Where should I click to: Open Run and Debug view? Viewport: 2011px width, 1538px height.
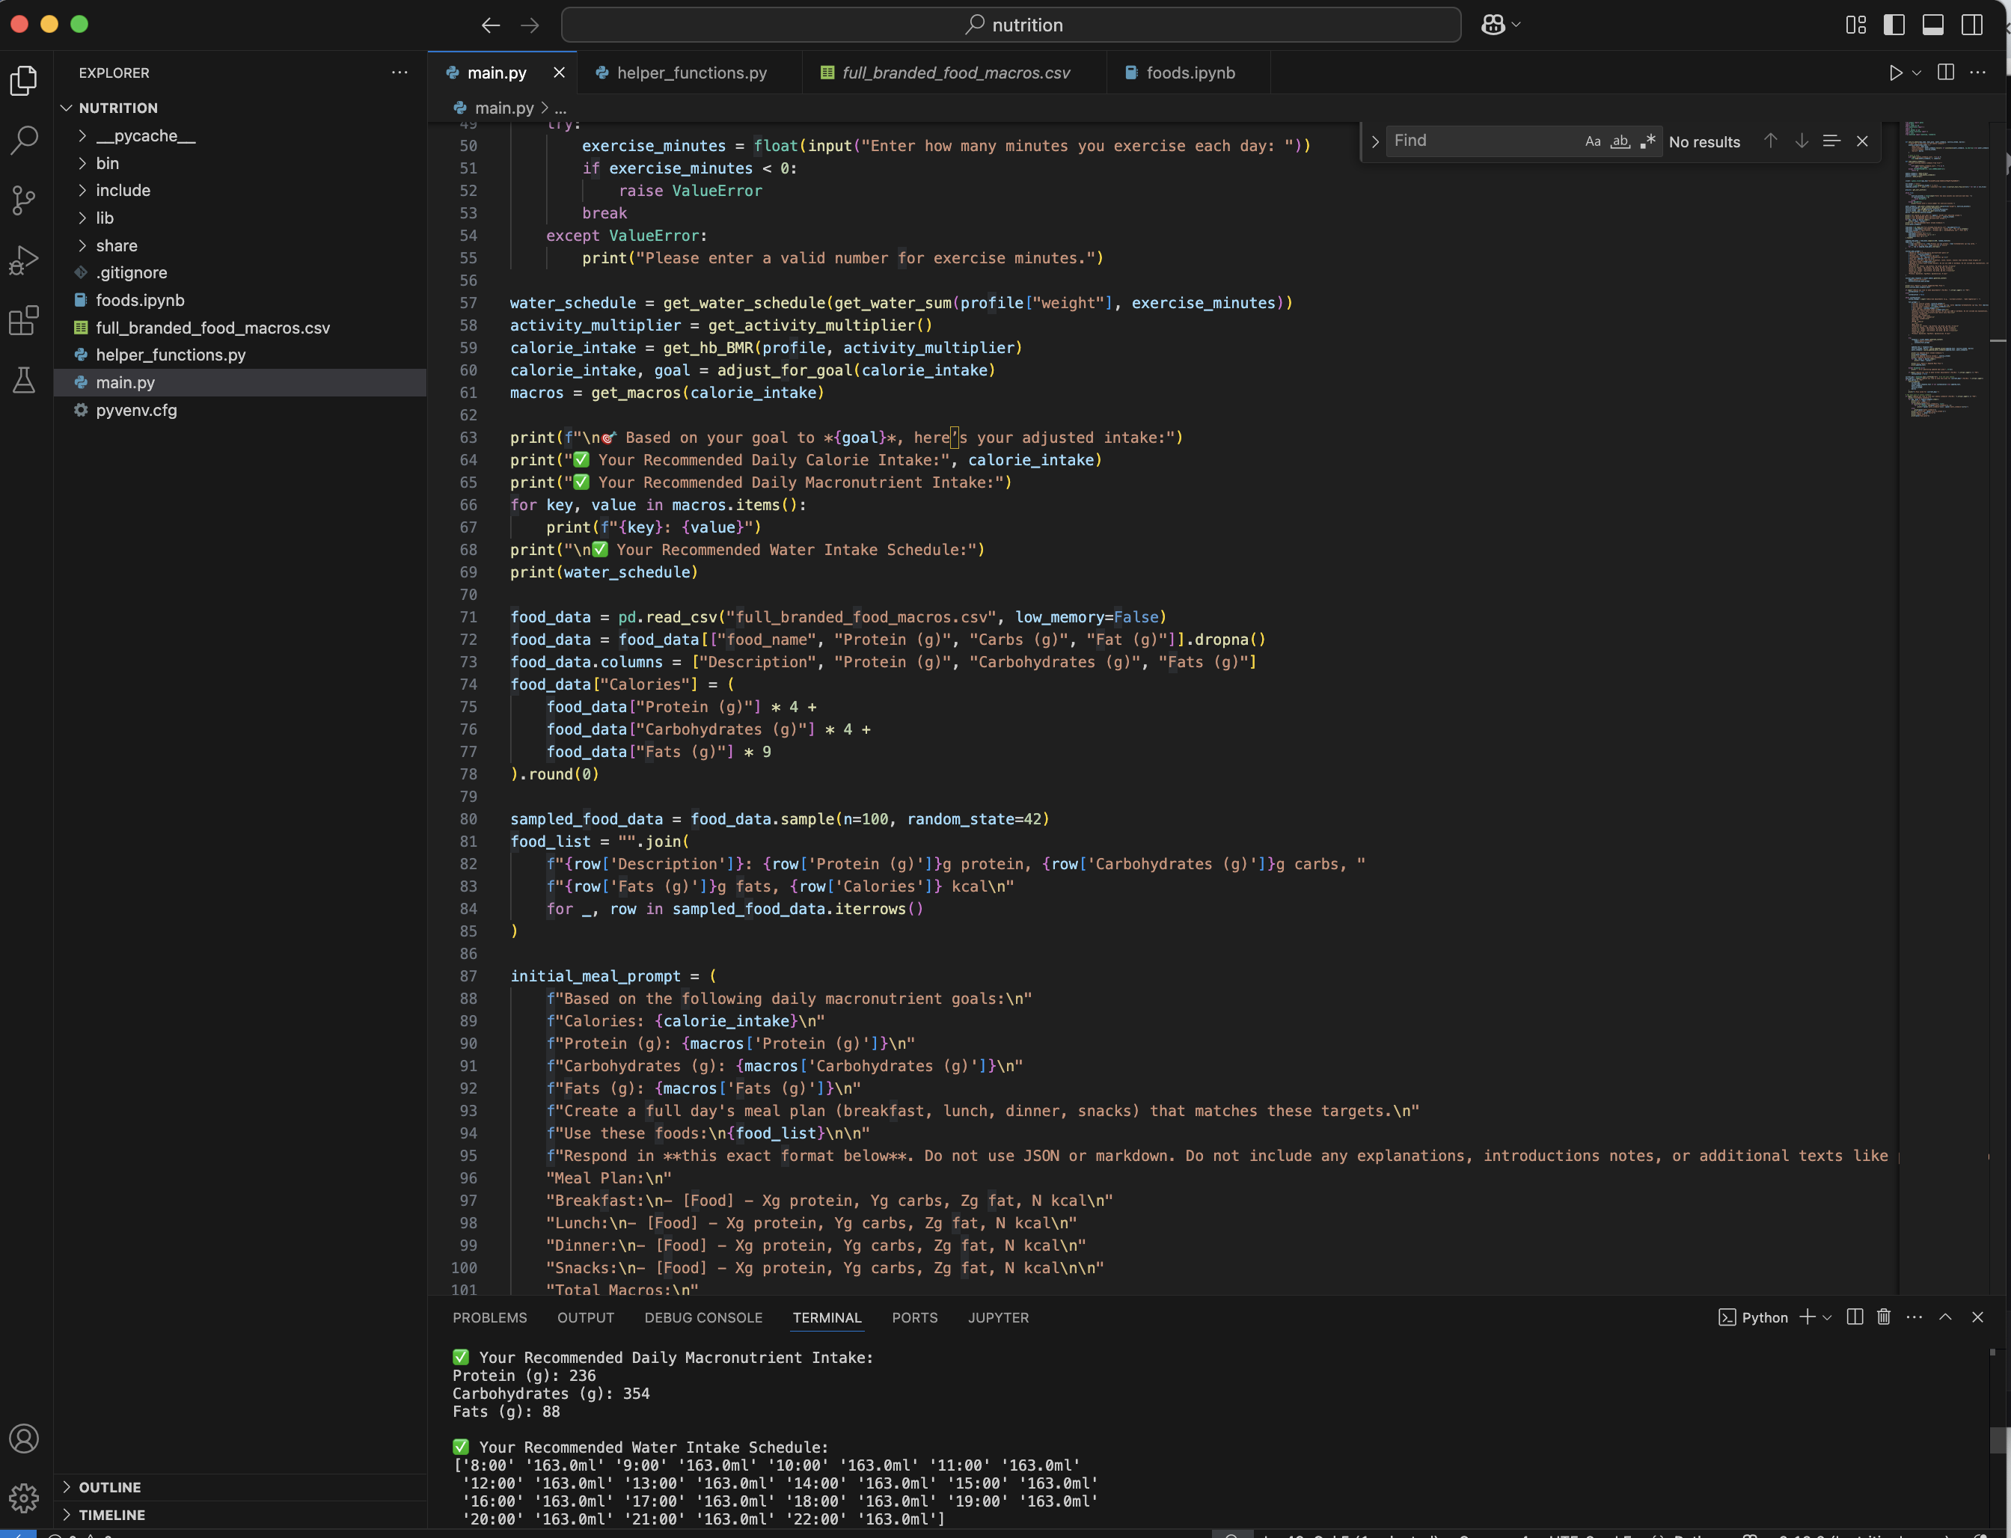tap(24, 260)
